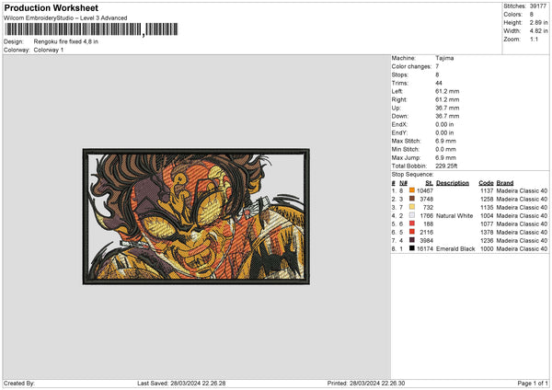Click the 'Last Saved: 28/03/2024' timestamp

coord(181,384)
